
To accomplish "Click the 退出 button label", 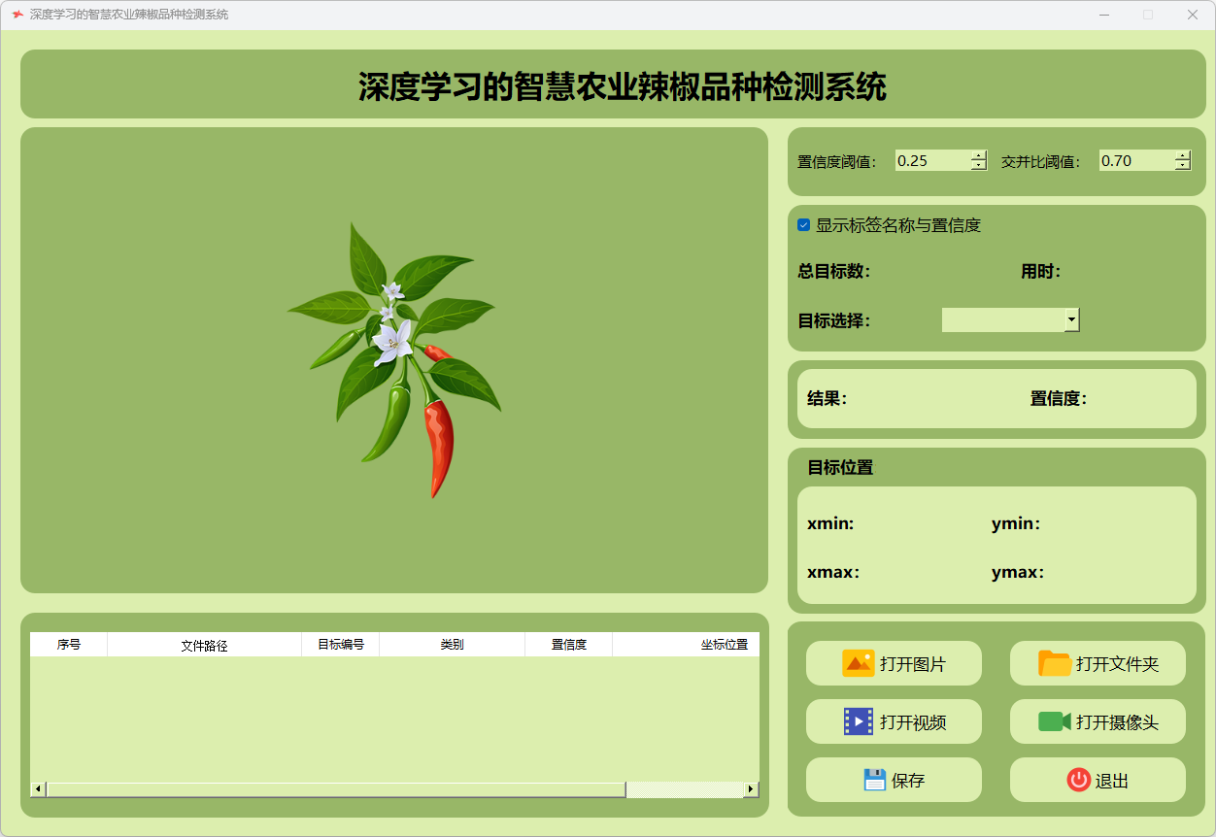I will (1112, 781).
